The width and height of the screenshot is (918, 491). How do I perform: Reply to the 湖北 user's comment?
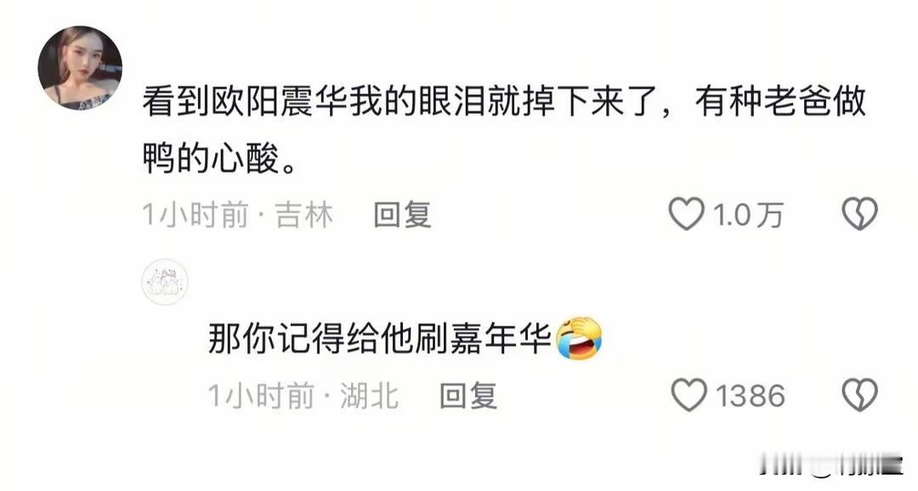point(468,396)
